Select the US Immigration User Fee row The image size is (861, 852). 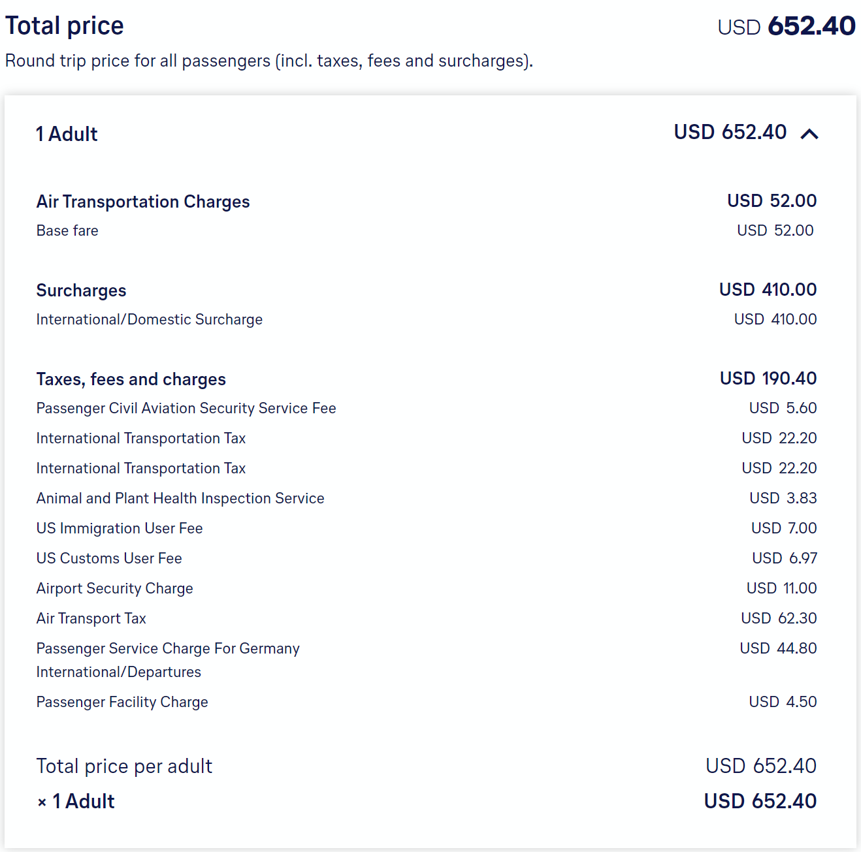point(120,528)
